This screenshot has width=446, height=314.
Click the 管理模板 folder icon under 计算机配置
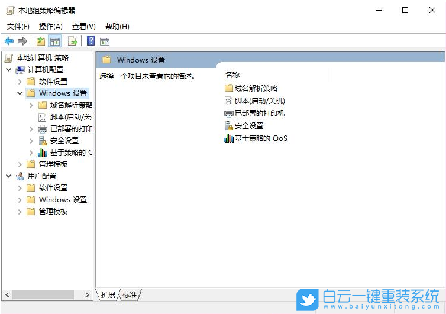pos(31,164)
